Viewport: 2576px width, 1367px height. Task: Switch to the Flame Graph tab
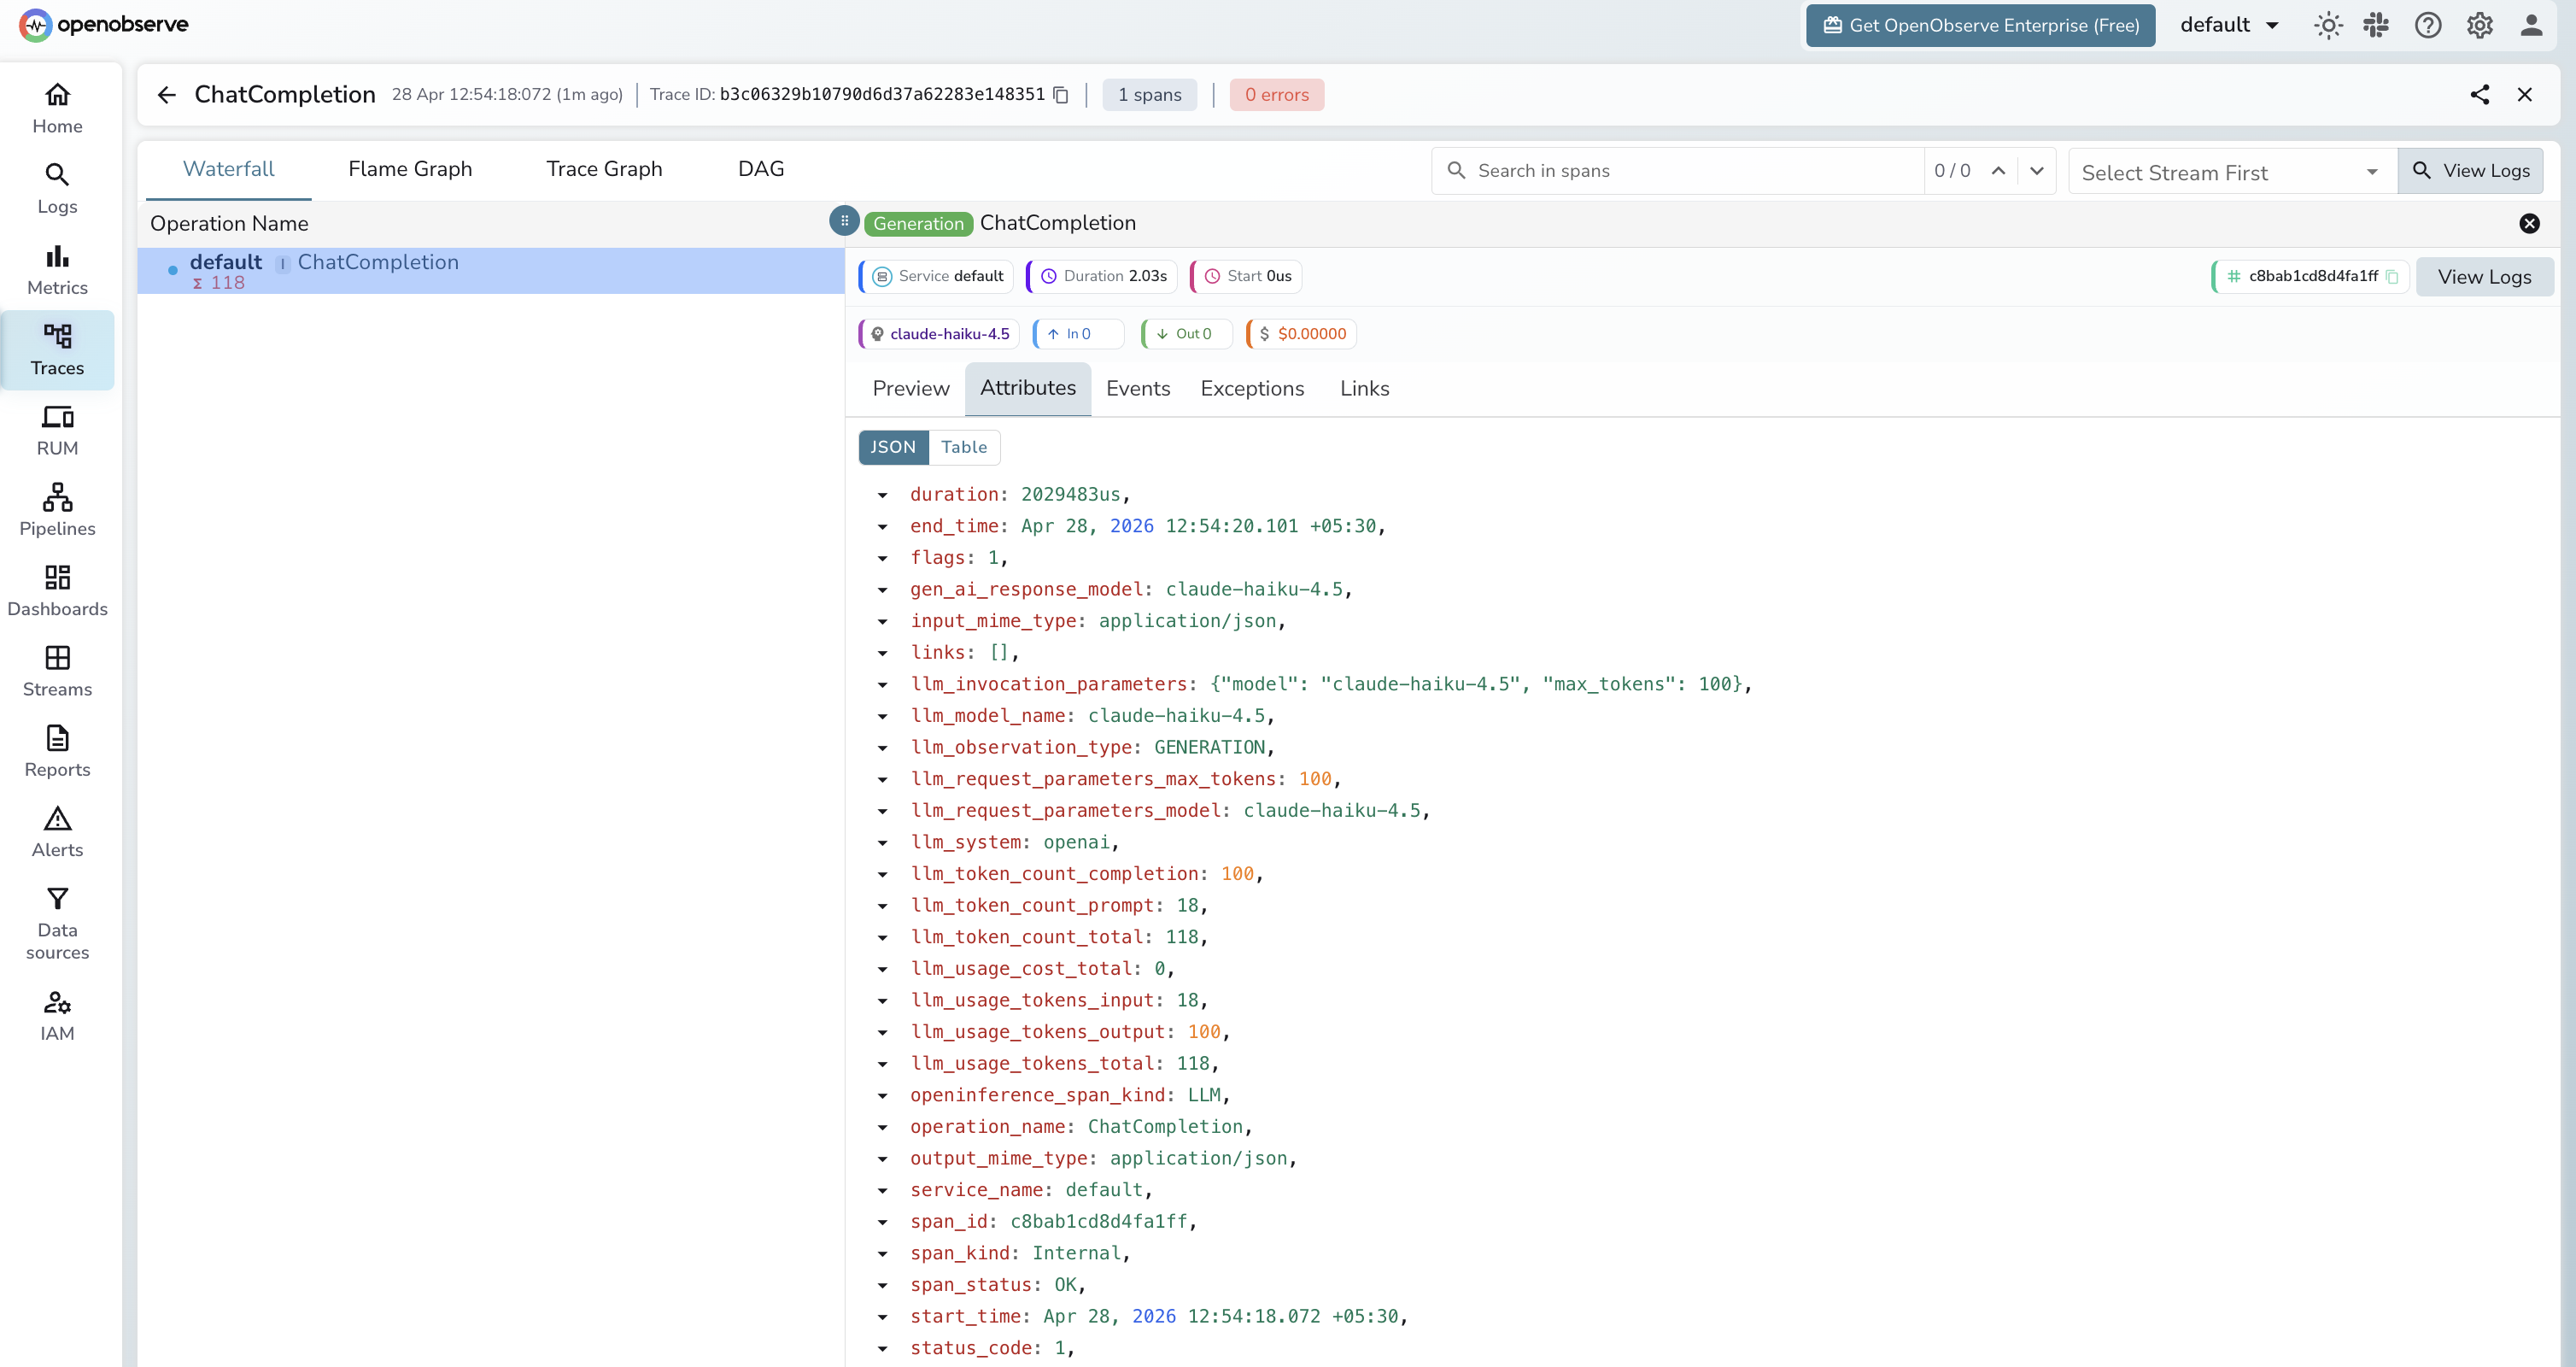coord(410,168)
